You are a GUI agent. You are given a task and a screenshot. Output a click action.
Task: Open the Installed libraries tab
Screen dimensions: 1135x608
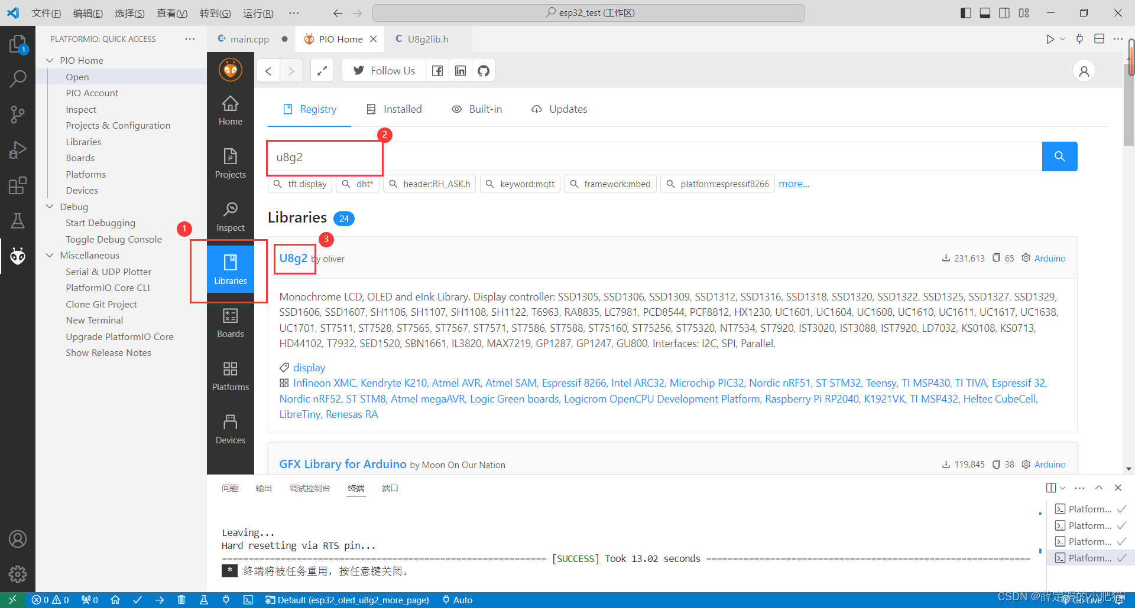coord(394,109)
